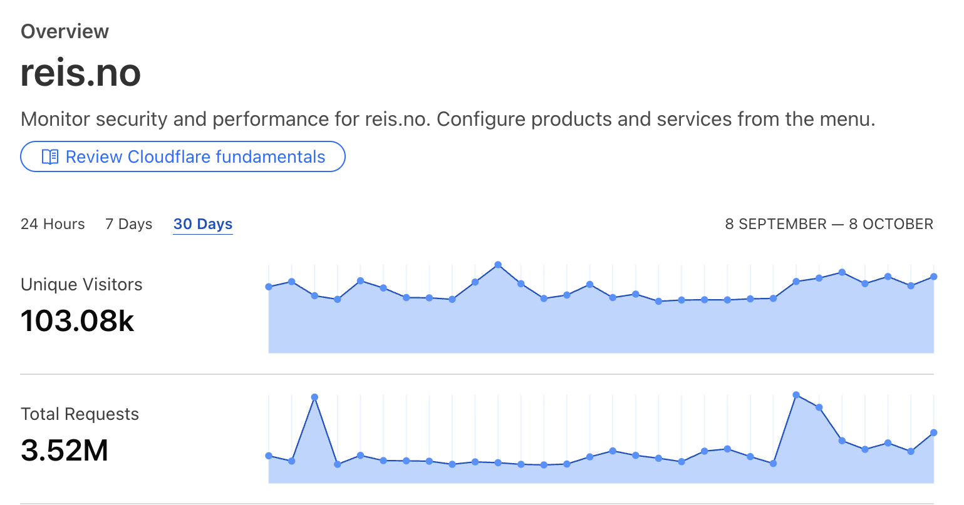Screen dimensions: 964x505
Task: Open the Review Cloudflare fundamentals link
Action: tap(195, 156)
